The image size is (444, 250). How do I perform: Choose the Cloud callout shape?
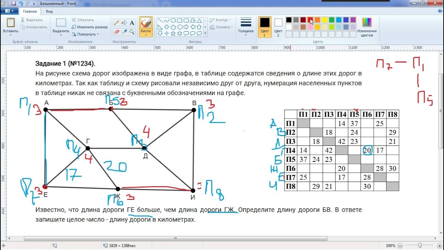pyautogui.click(x=199, y=33)
